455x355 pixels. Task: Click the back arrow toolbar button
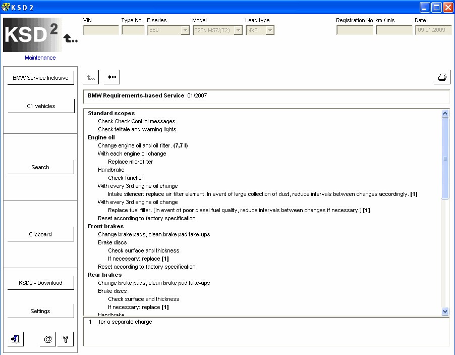pyautogui.click(x=112, y=77)
